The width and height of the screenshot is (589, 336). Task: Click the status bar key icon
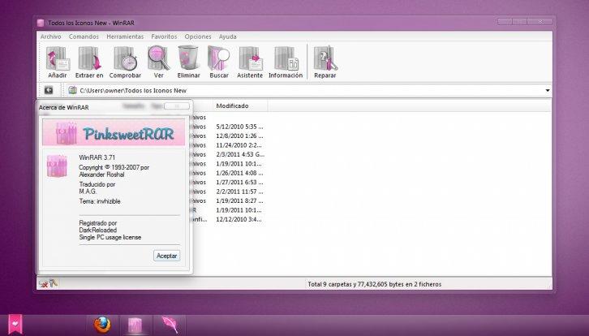point(53,282)
